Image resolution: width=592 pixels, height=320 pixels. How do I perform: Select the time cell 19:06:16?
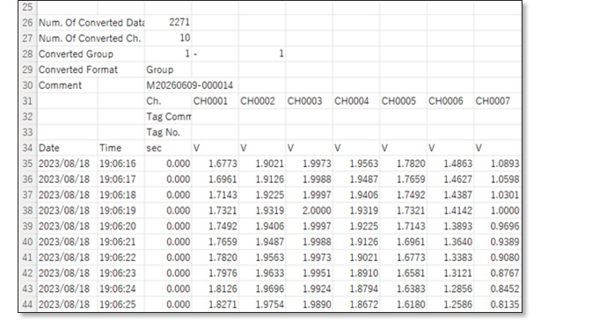pos(121,164)
